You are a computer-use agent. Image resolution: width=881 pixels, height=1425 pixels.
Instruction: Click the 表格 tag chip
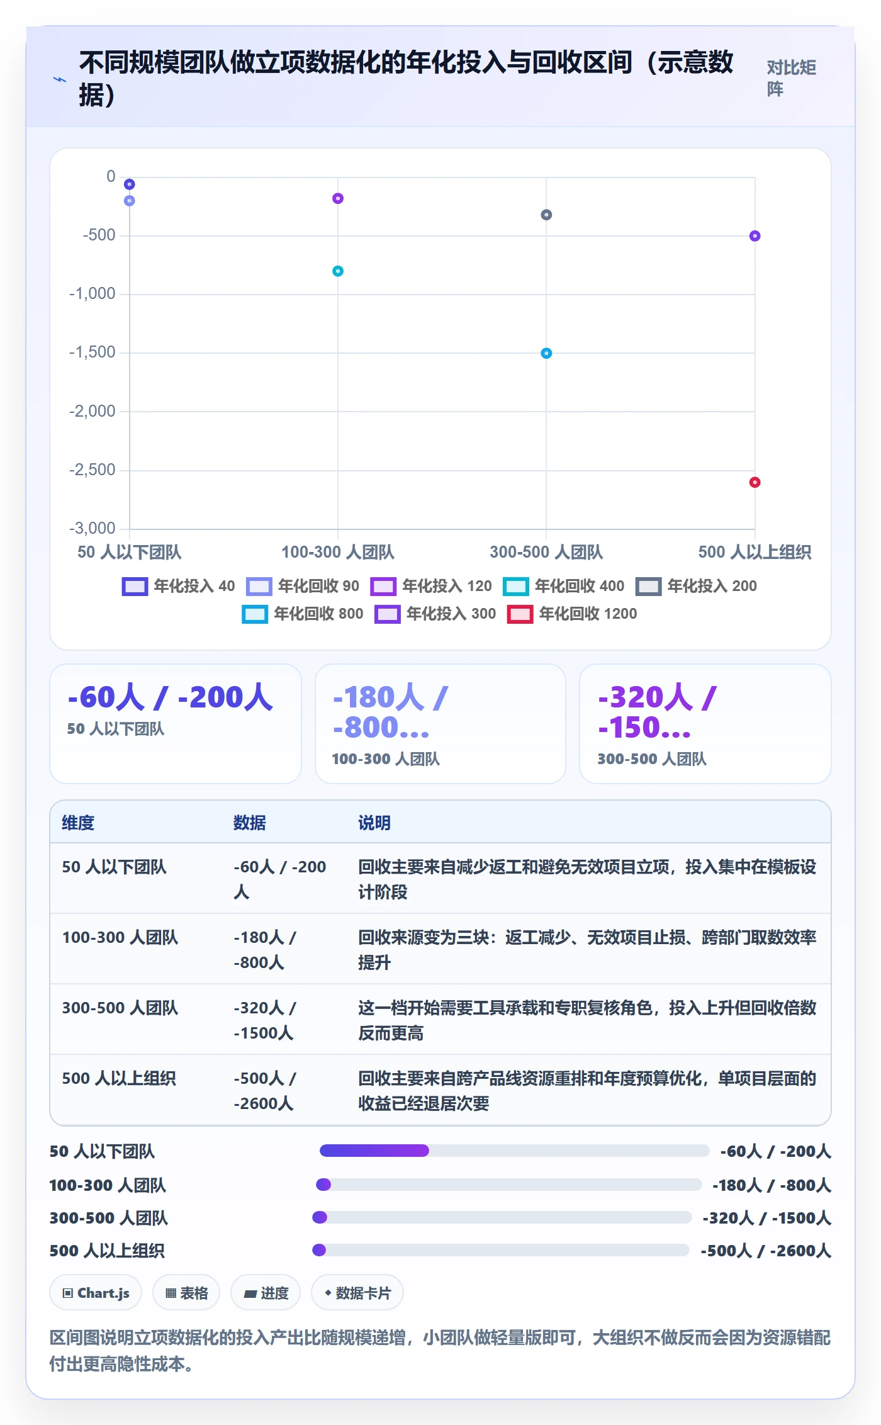[186, 1293]
